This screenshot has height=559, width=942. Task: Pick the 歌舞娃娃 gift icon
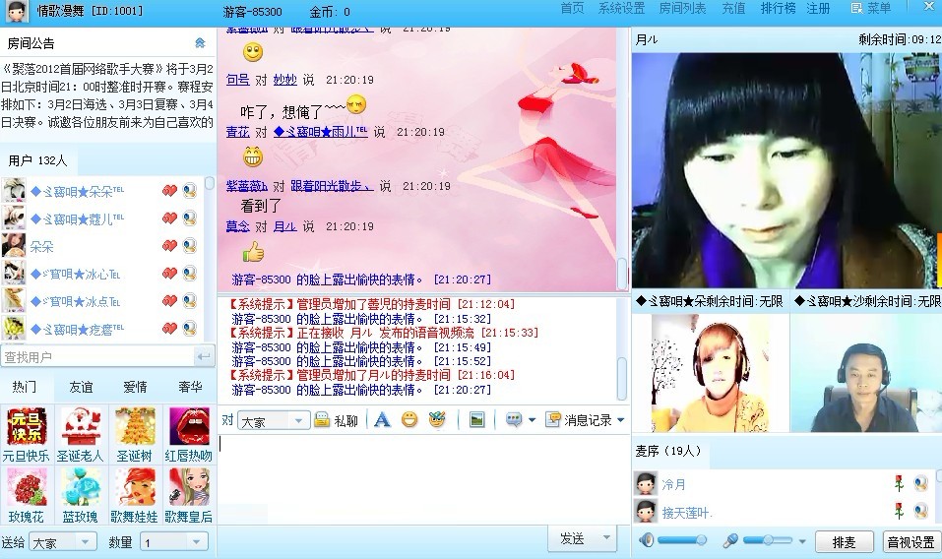click(135, 487)
